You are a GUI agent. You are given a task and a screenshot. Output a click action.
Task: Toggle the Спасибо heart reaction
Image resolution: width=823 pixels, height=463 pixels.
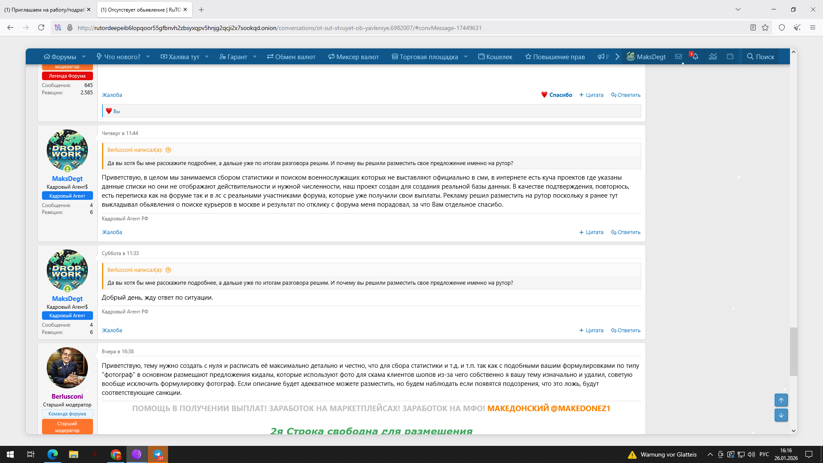click(x=556, y=95)
